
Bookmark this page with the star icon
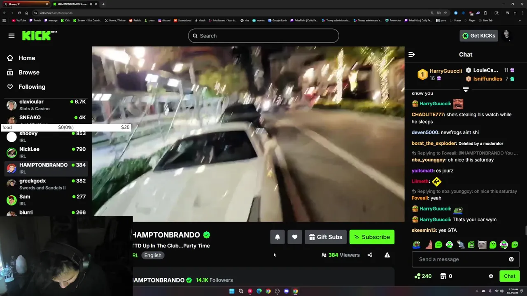coord(445,13)
